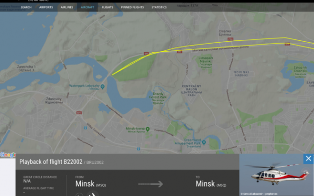Open the Google logo link on the map
This screenshot has width=314, height=196.
(8, 155)
